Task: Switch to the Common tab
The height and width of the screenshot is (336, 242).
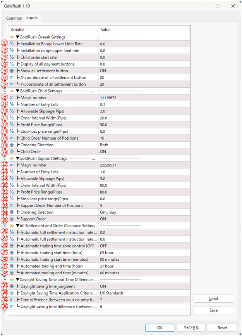Action: coord(14,18)
